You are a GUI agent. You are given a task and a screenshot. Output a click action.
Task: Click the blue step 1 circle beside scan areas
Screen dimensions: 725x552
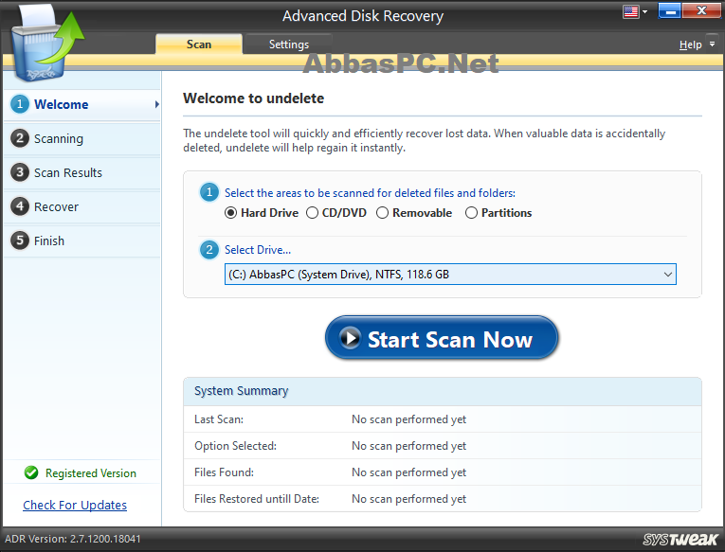(209, 192)
